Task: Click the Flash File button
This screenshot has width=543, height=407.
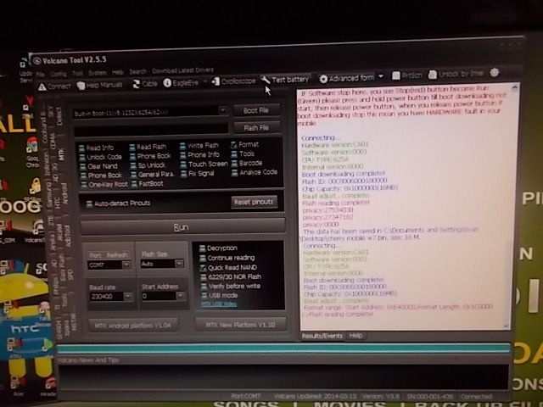Action: [x=255, y=128]
